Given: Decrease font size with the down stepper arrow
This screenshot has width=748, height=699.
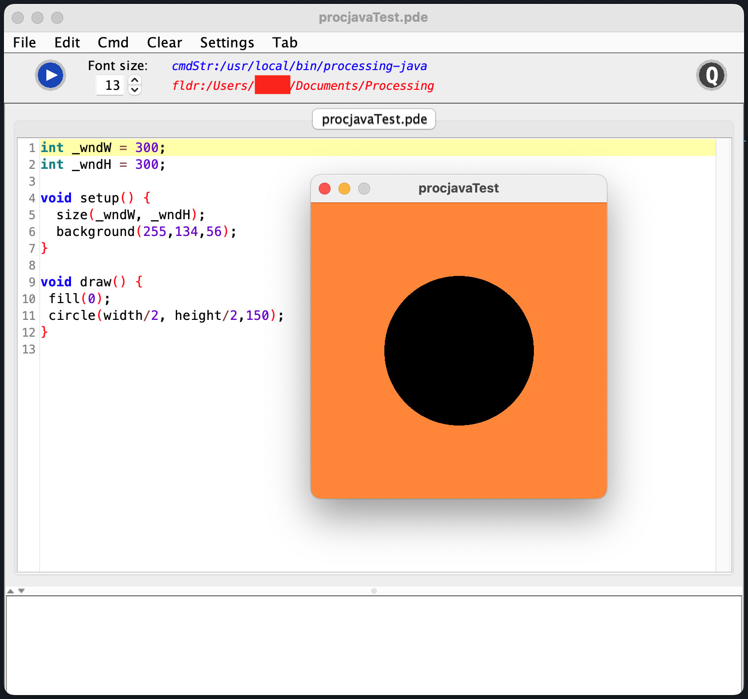Looking at the screenshot, I should (135, 90).
